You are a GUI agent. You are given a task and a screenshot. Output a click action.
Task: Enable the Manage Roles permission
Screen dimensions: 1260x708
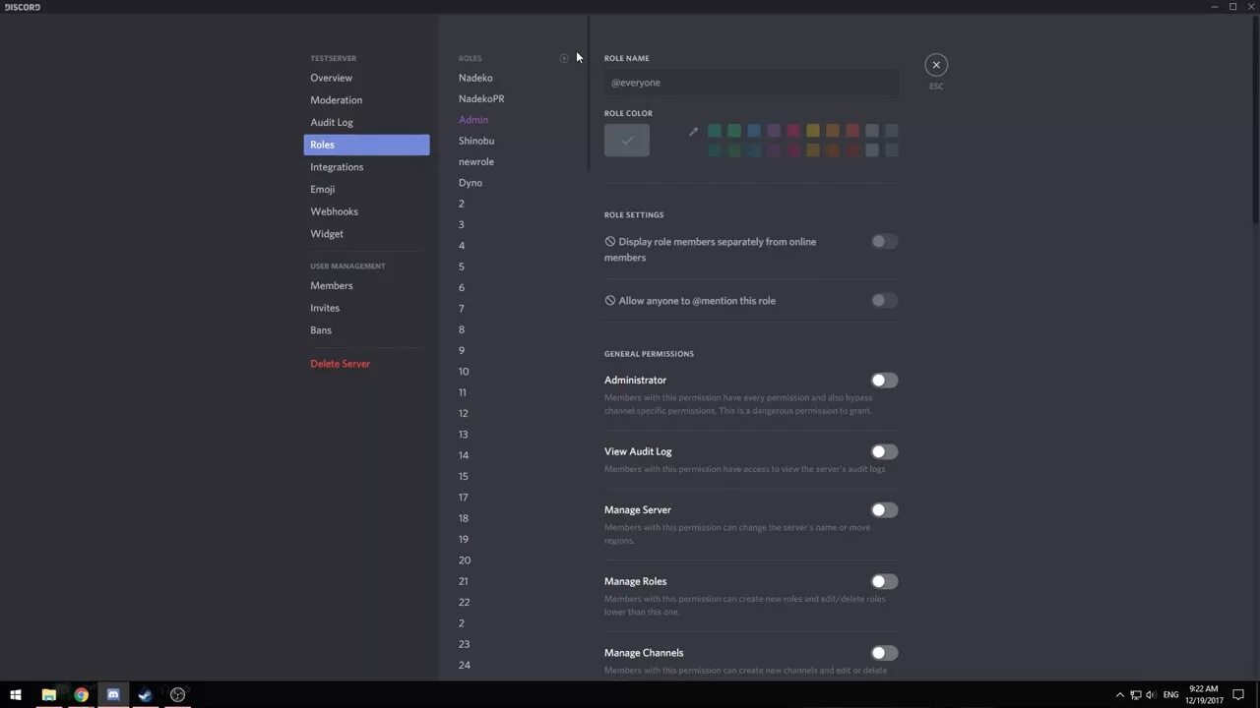click(x=884, y=581)
